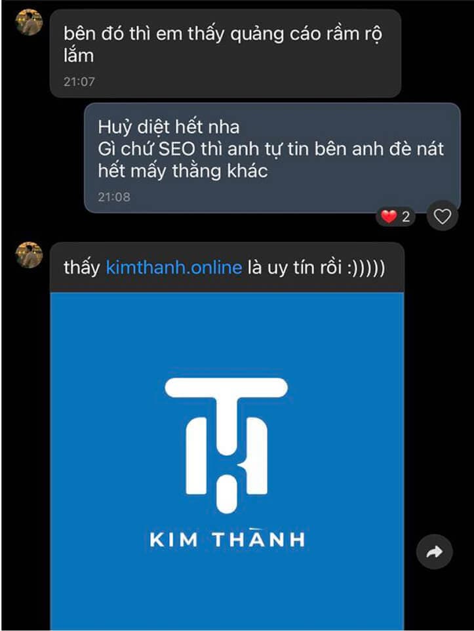
Task: React with the outlined heart button
Action: 443,216
